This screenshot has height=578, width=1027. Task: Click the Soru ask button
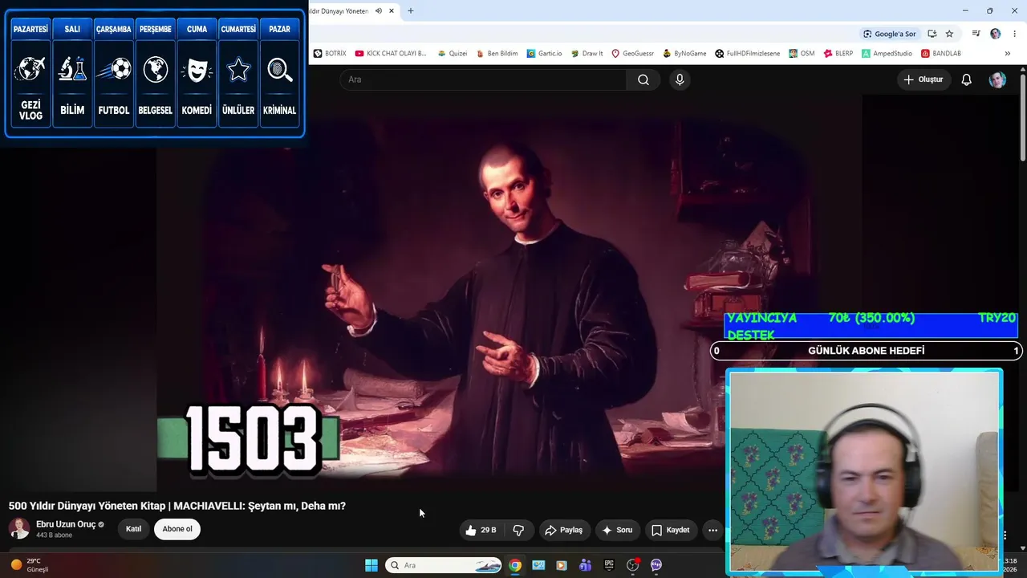tap(617, 530)
